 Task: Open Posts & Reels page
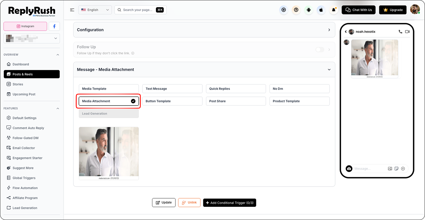pyautogui.click(x=32, y=74)
